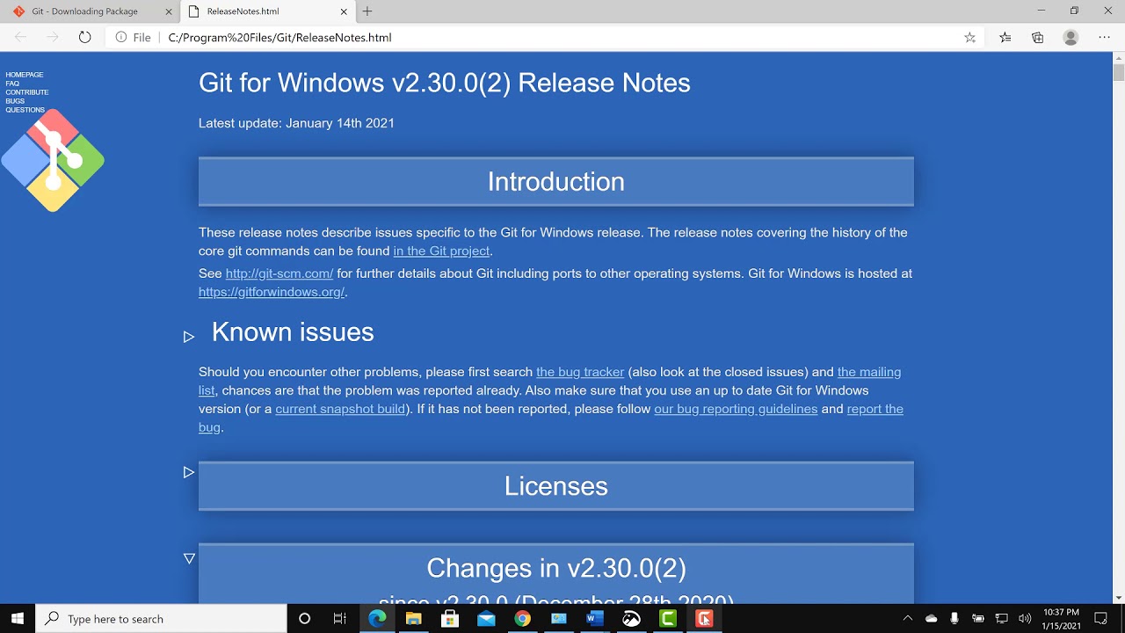Open OneDrive cloud tray icon
Viewport: 1125px width, 633px height.
click(932, 619)
